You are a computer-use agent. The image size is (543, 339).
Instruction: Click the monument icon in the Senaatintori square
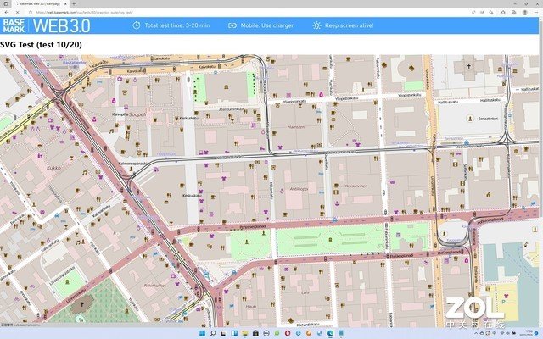[470, 119]
